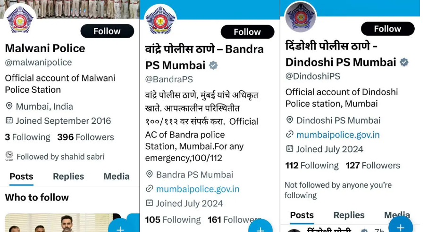Open Followed by shahid sabri

[x=60, y=157]
